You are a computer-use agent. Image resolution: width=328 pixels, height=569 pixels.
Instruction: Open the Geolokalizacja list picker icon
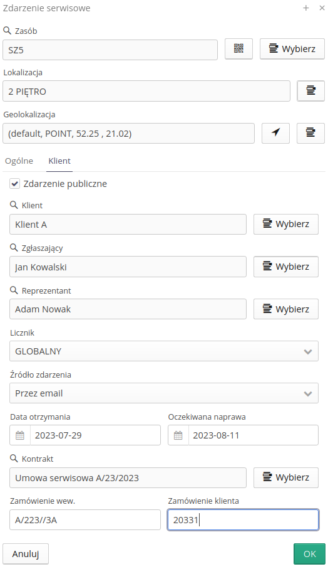point(310,133)
